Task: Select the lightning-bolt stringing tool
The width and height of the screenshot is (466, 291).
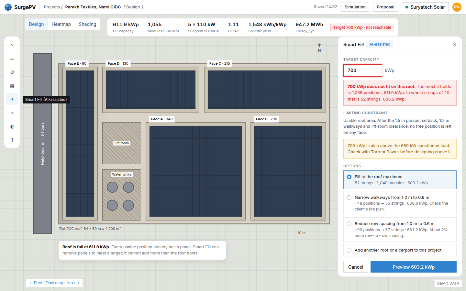Action: point(12,113)
